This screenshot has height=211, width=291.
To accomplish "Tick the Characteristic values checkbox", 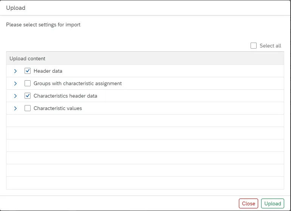I will (28, 108).
